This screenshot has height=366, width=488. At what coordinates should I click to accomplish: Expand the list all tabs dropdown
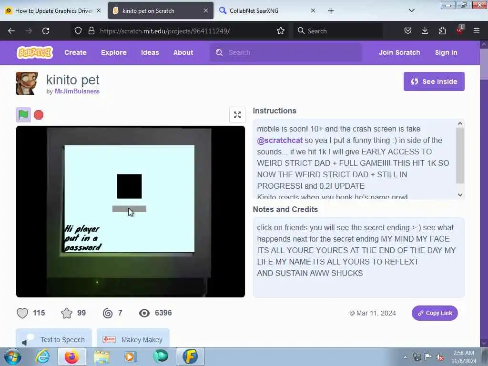[x=411, y=10]
